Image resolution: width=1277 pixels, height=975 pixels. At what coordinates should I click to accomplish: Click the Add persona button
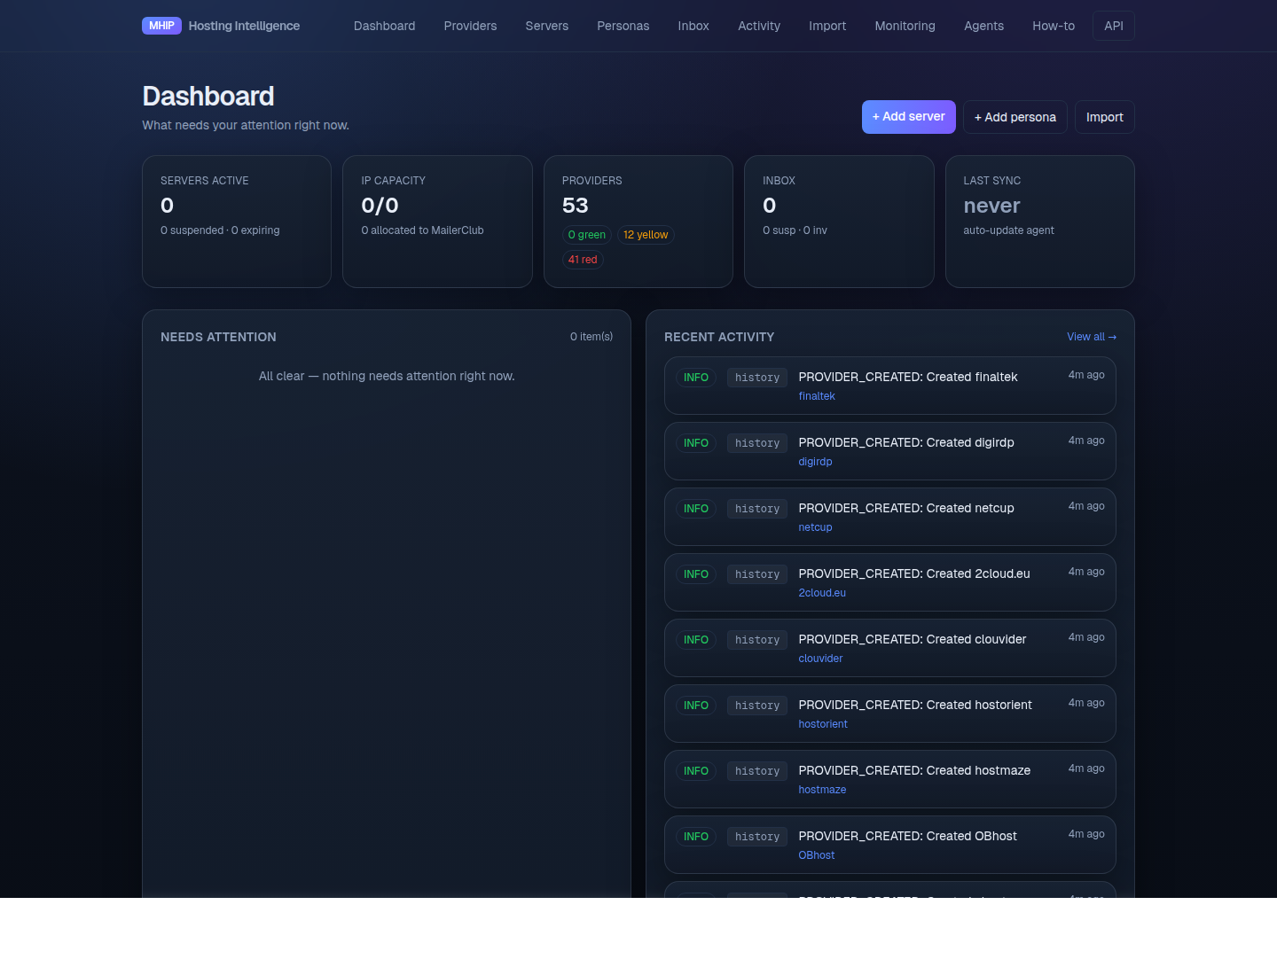click(1015, 117)
